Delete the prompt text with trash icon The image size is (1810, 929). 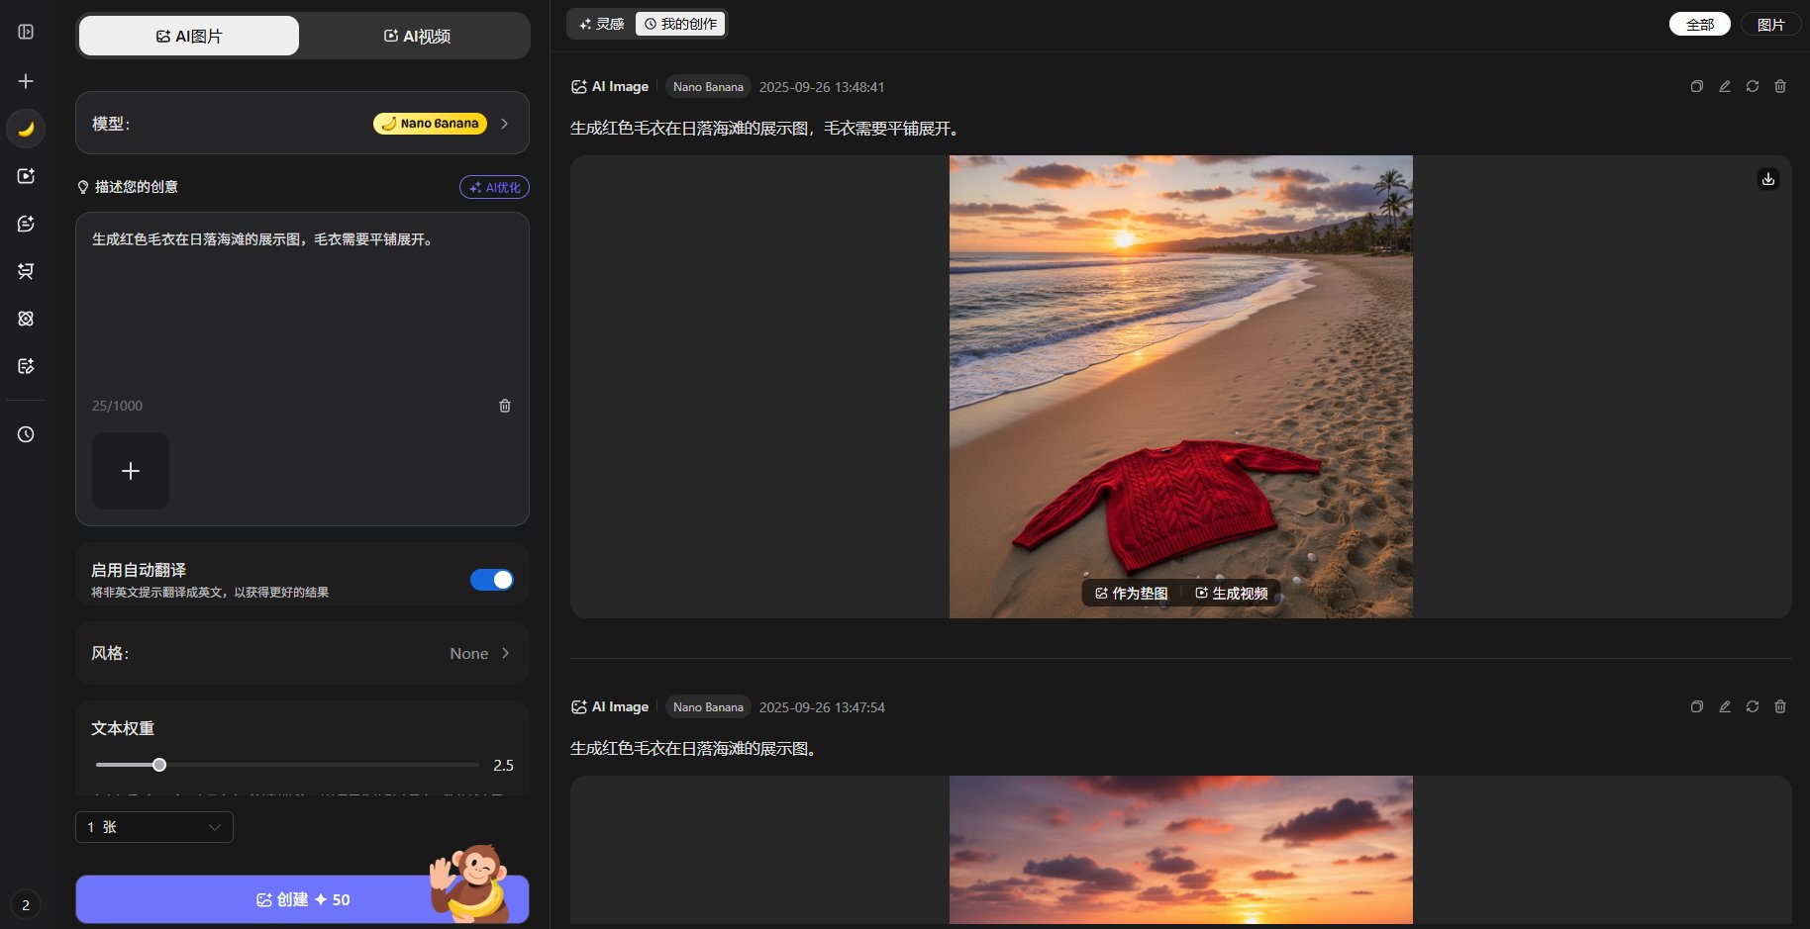(505, 406)
